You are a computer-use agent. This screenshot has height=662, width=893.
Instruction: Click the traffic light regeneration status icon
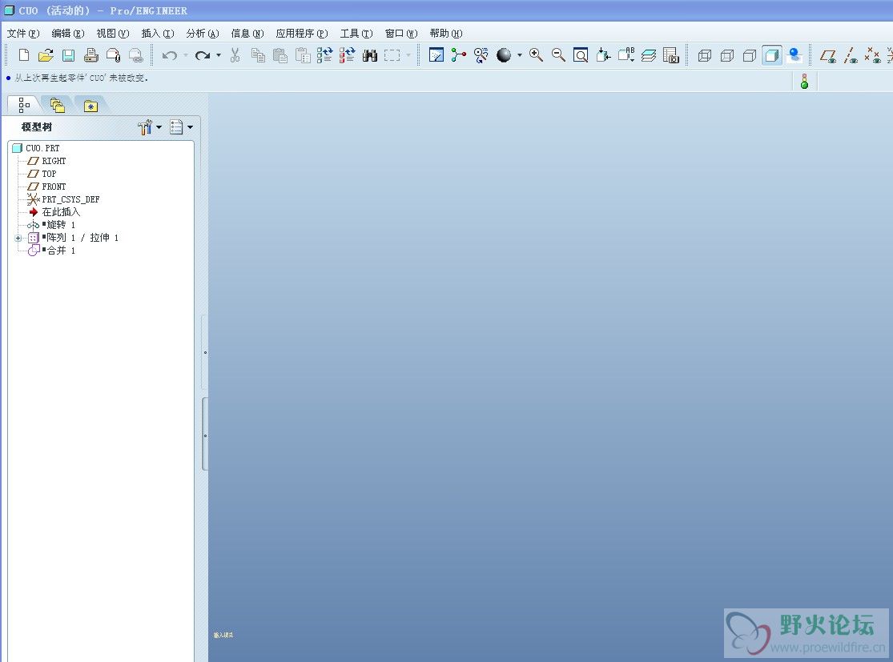(804, 81)
